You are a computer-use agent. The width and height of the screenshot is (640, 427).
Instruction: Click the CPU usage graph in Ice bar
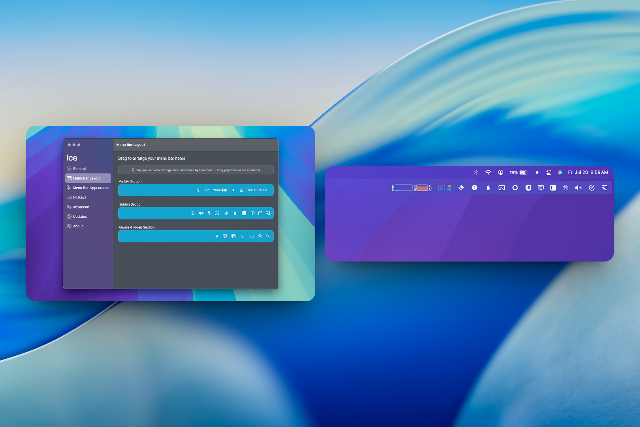tap(403, 188)
